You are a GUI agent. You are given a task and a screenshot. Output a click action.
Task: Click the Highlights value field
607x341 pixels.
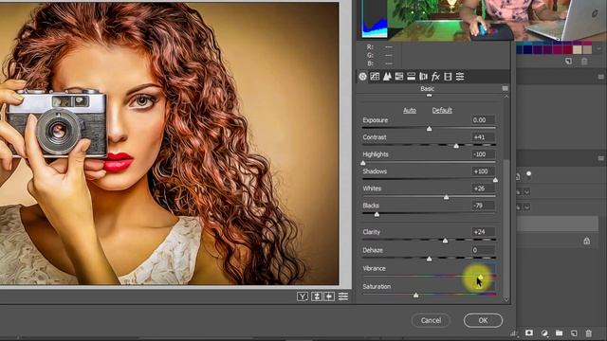483,154
